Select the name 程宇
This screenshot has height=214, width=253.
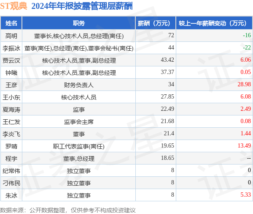point(11,159)
